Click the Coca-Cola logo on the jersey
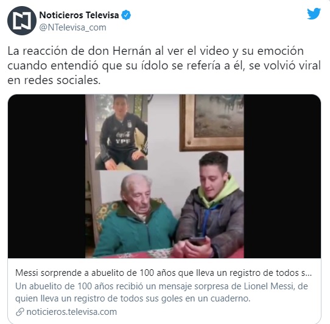This screenshot has width=330, height=324. 123,135
